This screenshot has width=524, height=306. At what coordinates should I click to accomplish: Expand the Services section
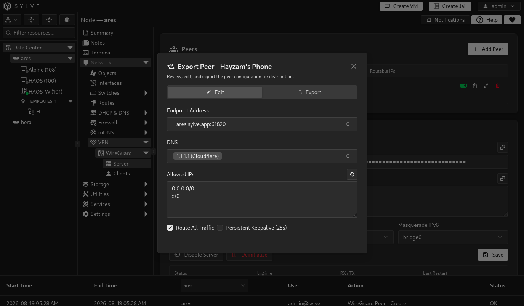click(146, 204)
